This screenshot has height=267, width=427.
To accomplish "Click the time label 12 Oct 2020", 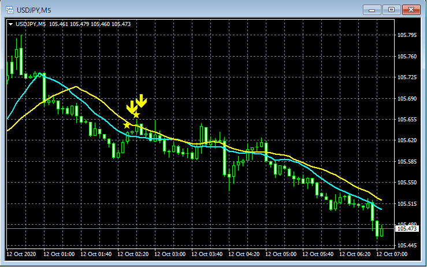I will [21, 254].
